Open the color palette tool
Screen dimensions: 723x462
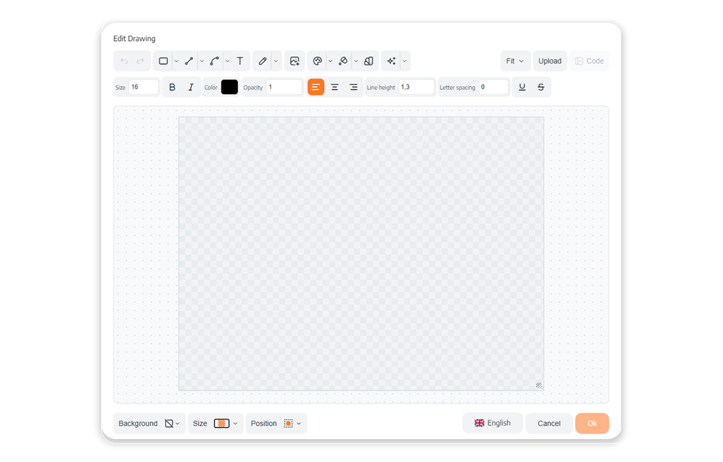(x=318, y=61)
